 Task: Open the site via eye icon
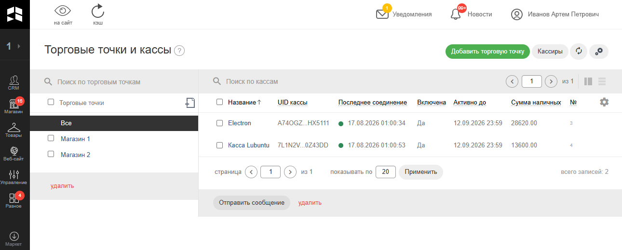pos(63,11)
